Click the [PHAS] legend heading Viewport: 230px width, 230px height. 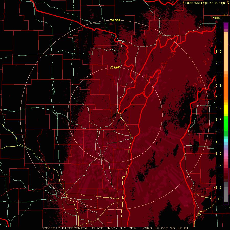tap(216, 18)
